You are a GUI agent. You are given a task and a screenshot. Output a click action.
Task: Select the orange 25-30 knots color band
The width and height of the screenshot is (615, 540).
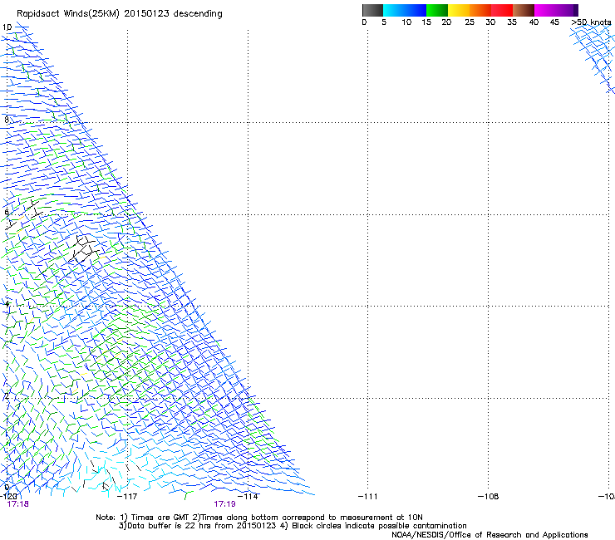(480, 10)
